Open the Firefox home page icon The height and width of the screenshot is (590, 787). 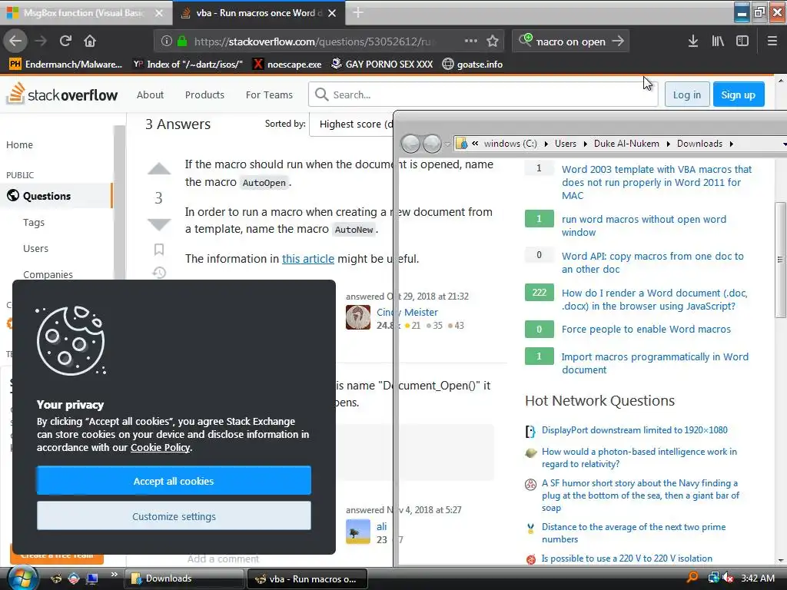click(90, 41)
